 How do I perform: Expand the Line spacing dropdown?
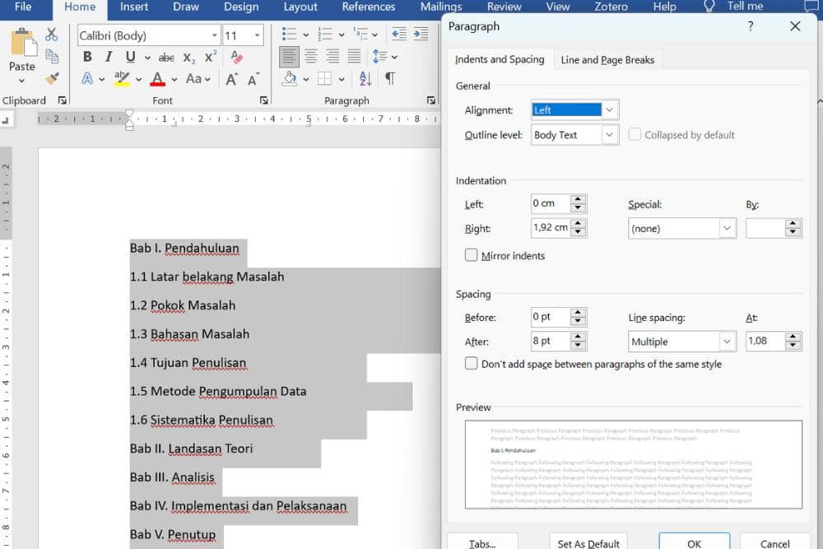click(727, 342)
